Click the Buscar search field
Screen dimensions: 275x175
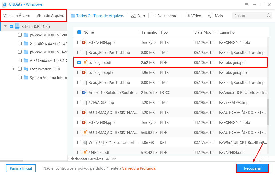tap(249, 16)
